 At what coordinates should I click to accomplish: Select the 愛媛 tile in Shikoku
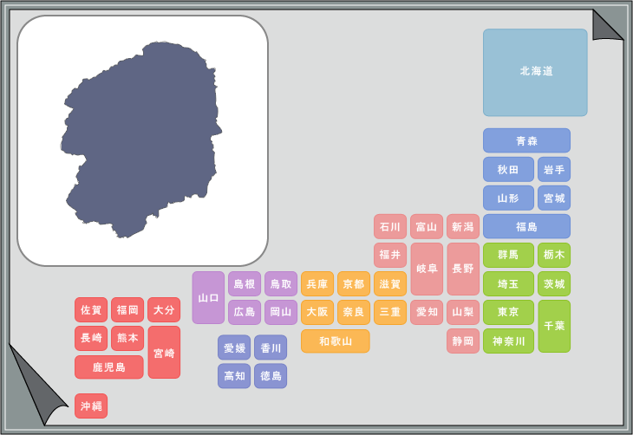click(x=234, y=347)
